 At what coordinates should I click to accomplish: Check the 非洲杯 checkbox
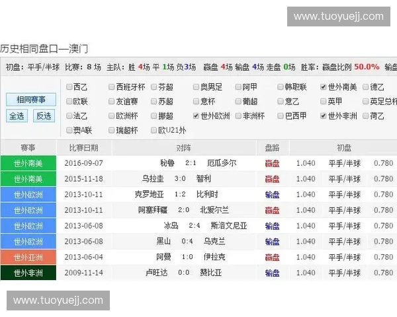(x=238, y=116)
